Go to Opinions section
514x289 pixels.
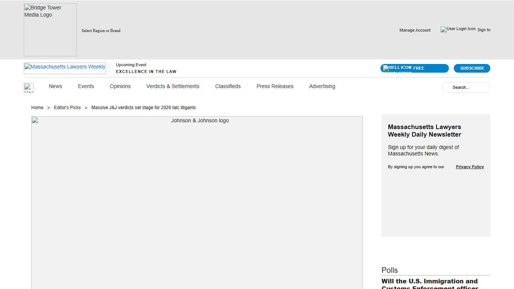coord(120,86)
